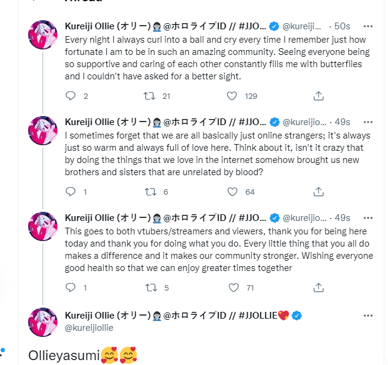Like the first tweet with 129 likes
The width and height of the screenshot is (388, 365).
232,96
